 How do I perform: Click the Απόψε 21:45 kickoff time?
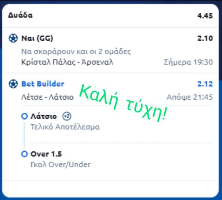(x=190, y=97)
